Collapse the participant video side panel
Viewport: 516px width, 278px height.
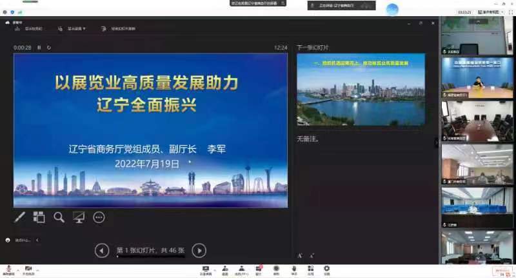pyautogui.click(x=437, y=143)
